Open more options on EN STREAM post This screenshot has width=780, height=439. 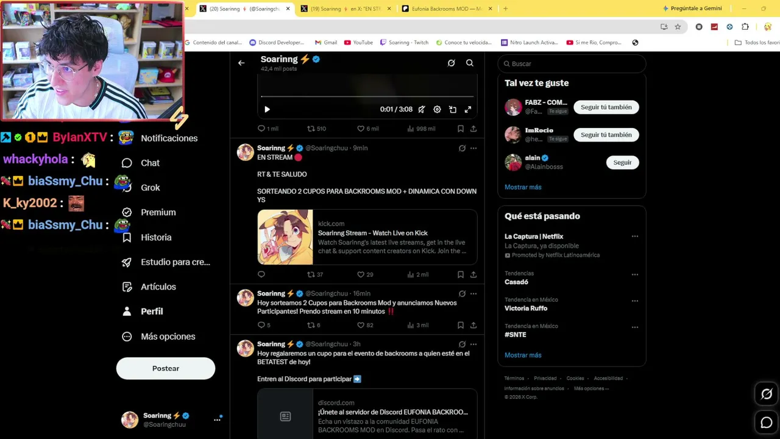(473, 148)
